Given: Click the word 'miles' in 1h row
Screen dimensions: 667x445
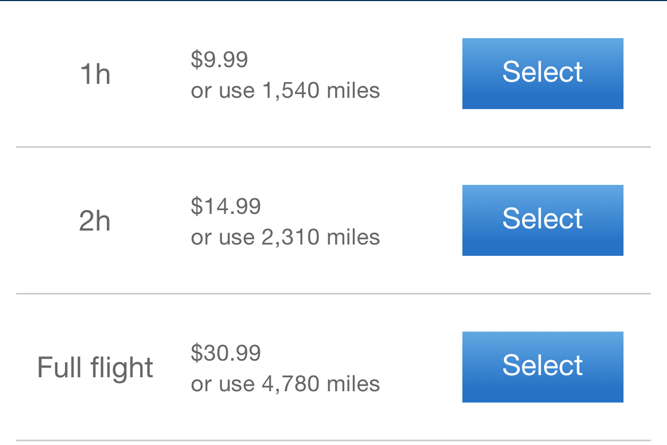Looking at the screenshot, I should 353,90.
